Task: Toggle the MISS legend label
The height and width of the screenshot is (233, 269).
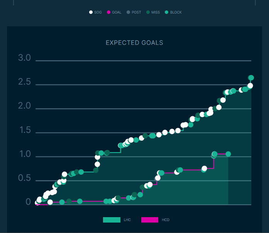Action: coord(156,12)
